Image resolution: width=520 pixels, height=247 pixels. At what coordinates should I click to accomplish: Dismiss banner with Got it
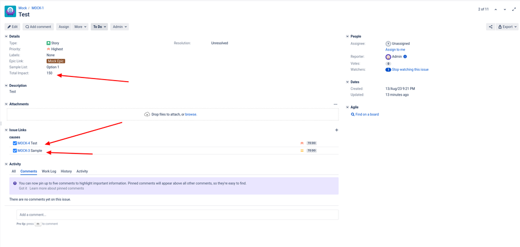23,188
